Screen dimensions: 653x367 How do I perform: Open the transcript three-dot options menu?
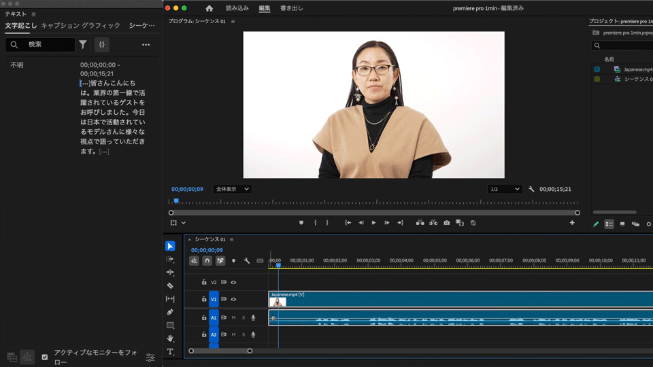[x=146, y=45]
